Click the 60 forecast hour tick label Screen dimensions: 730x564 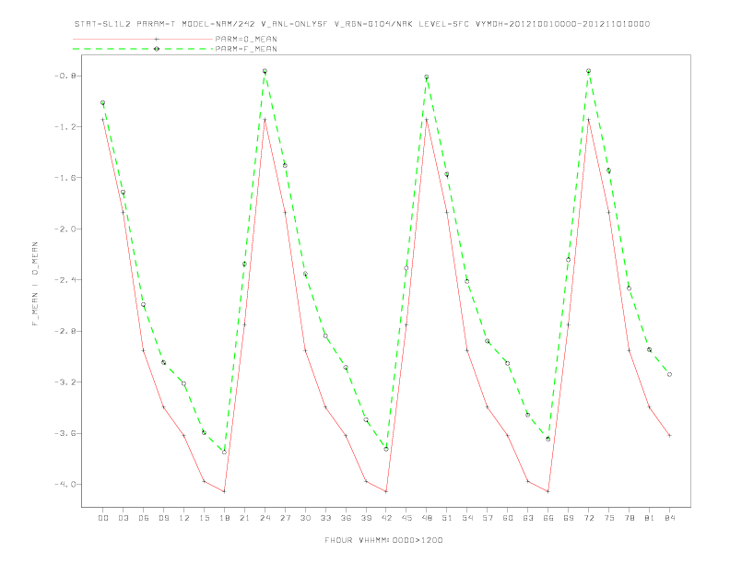tap(508, 518)
